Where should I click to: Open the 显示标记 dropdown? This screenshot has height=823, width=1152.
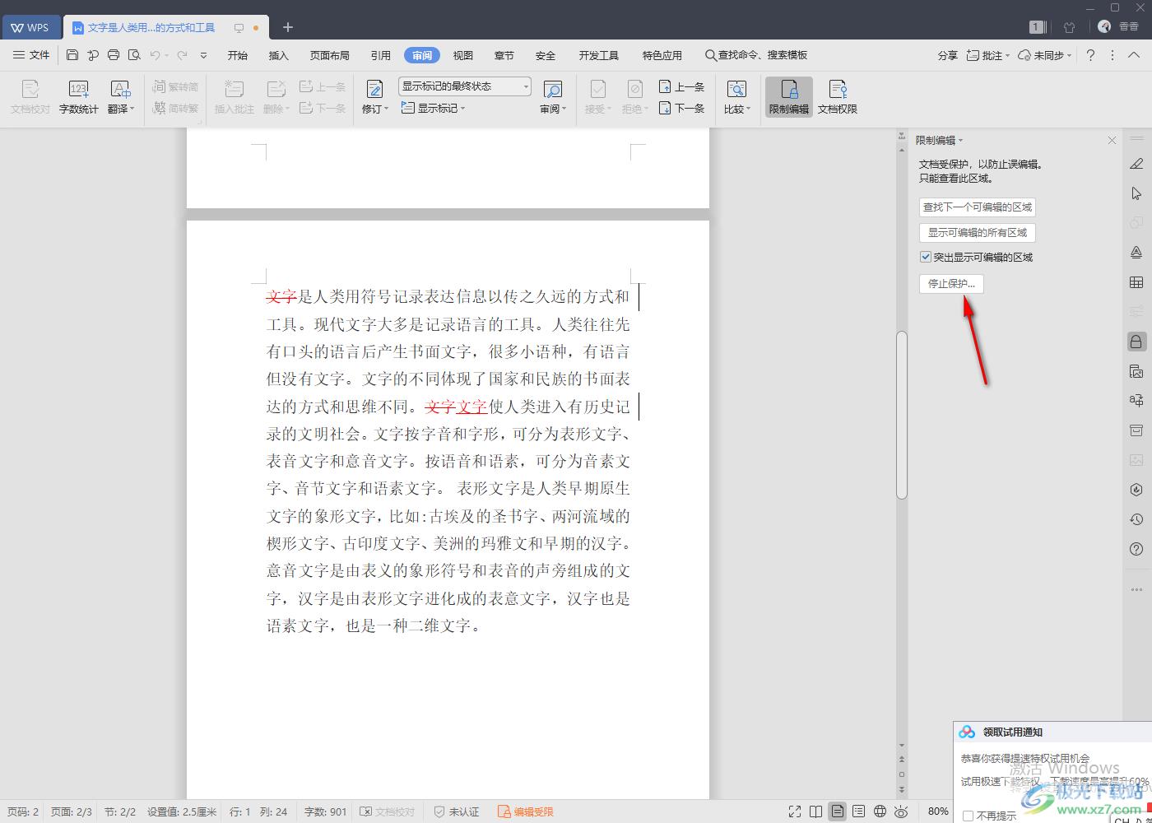click(434, 108)
